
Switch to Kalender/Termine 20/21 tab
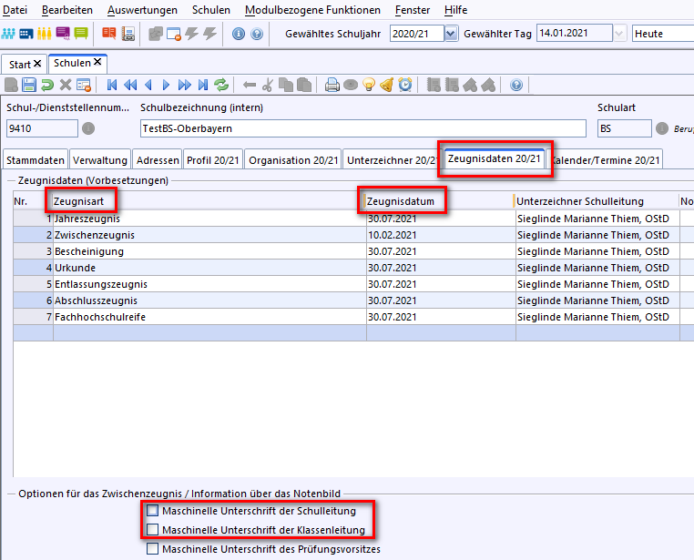tap(605, 160)
